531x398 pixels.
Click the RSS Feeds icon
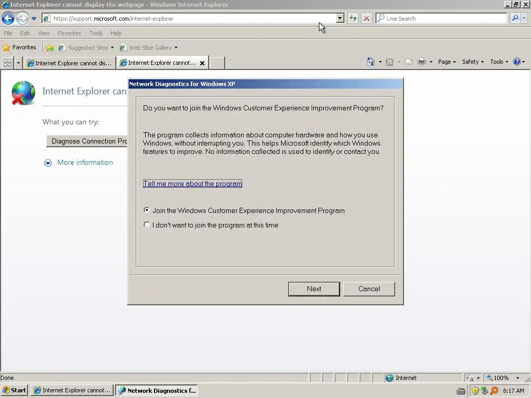pyautogui.click(x=389, y=62)
